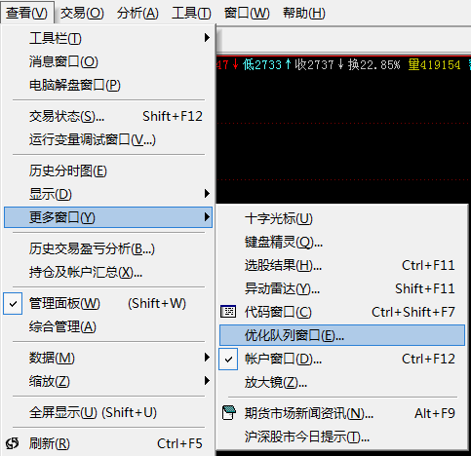Image resolution: width=471 pixels, height=456 pixels.
Task: Choose 历史交易盈亏分析(B) entry
Action: pos(108,248)
